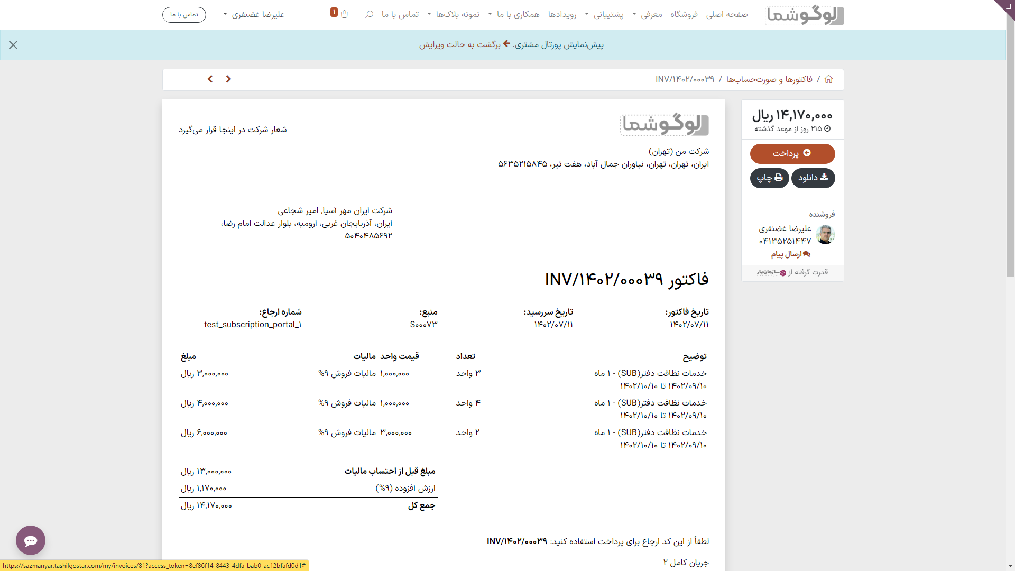Open the فروشگاه menu item
Viewport: 1015px width, 571px height.
(684, 14)
